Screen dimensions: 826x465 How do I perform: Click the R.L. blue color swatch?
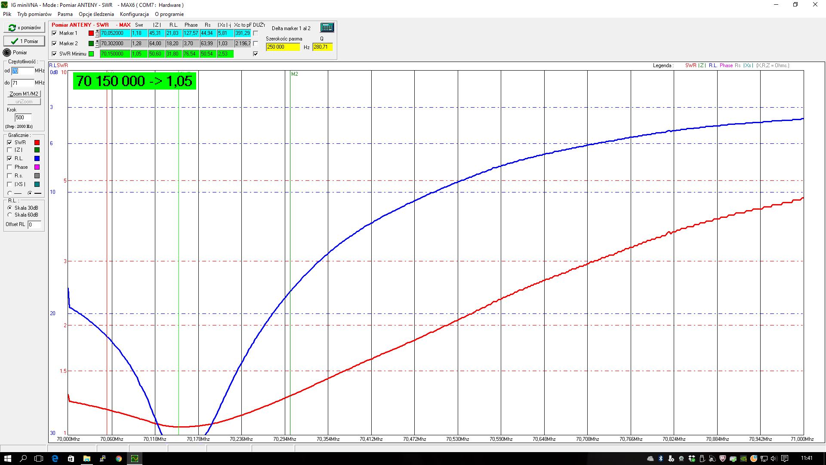tap(37, 158)
